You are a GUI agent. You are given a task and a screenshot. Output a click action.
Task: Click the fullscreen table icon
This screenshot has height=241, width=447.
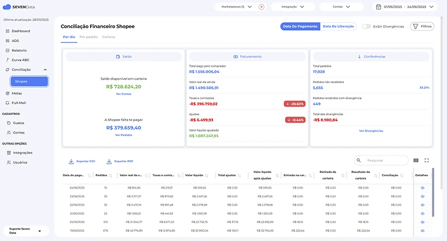pyautogui.click(x=427, y=160)
